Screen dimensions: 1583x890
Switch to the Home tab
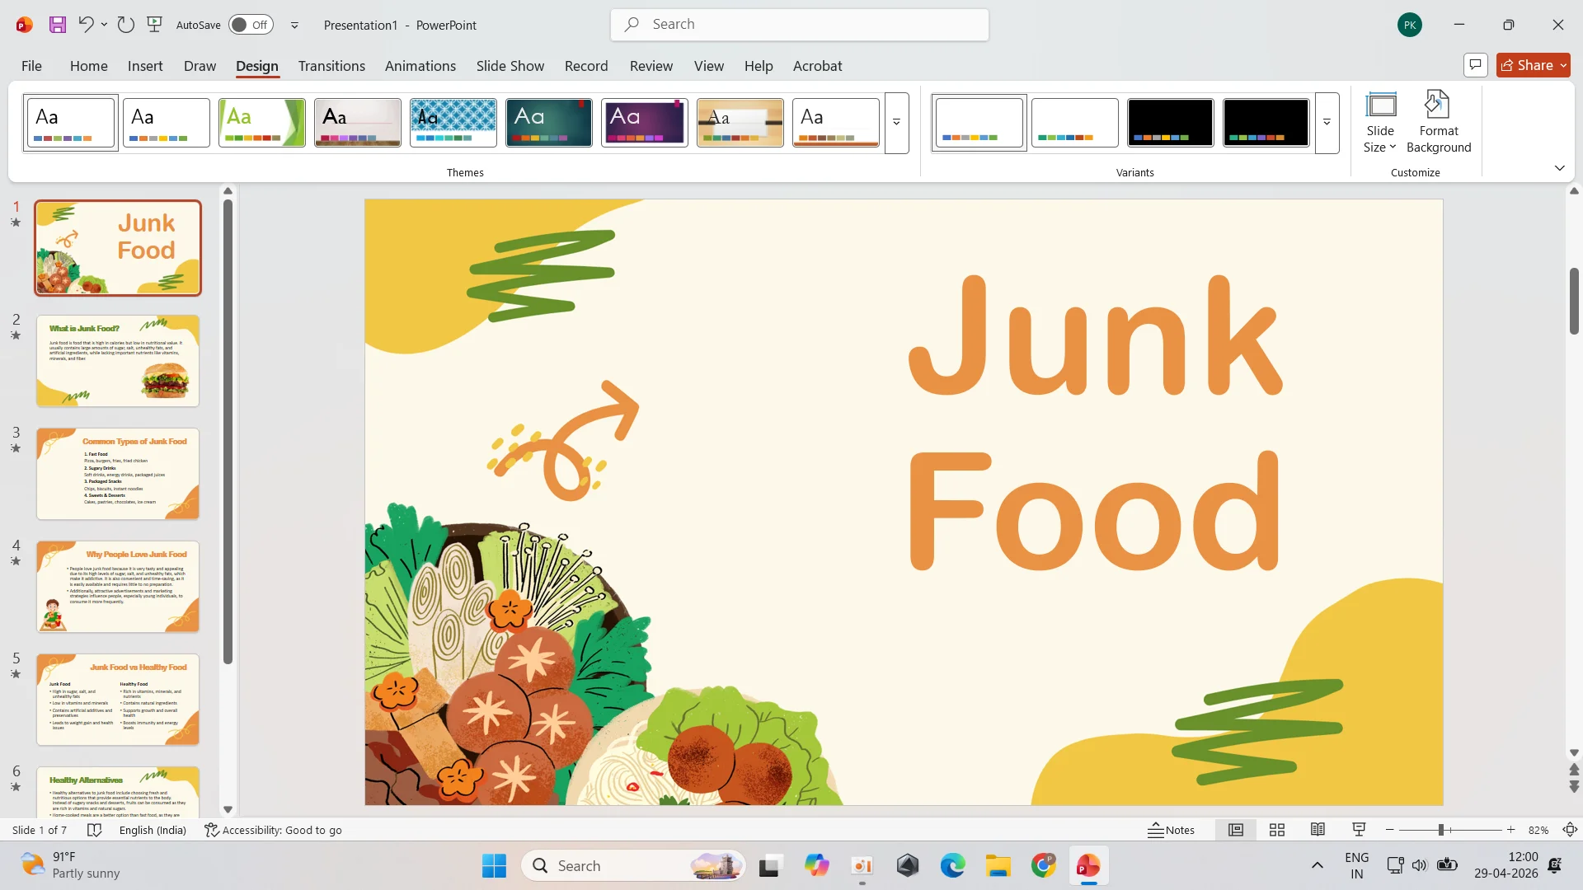(88, 66)
